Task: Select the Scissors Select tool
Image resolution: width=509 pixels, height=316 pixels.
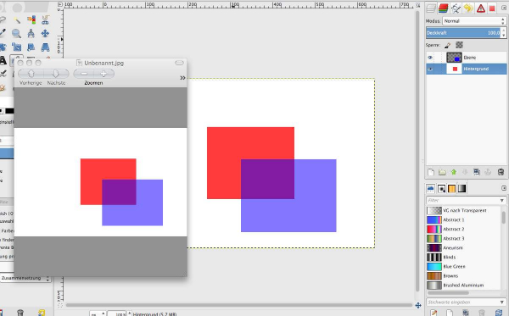Action: [x=45, y=19]
